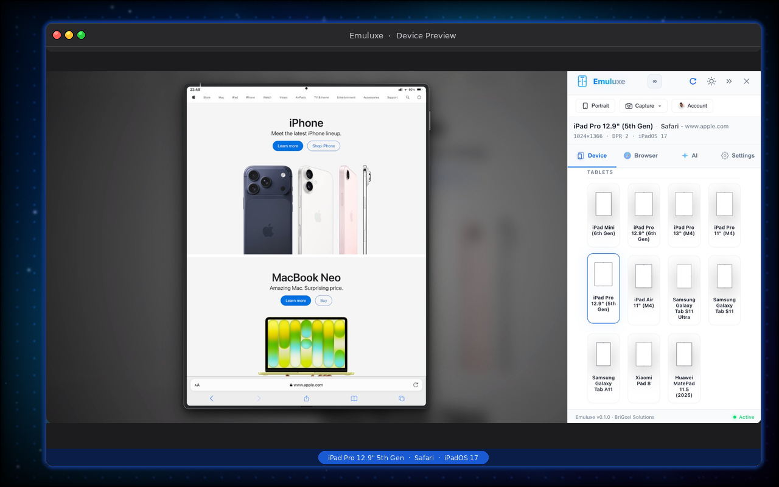Select the Samsung Galaxy Tab A11 device

coord(603,368)
